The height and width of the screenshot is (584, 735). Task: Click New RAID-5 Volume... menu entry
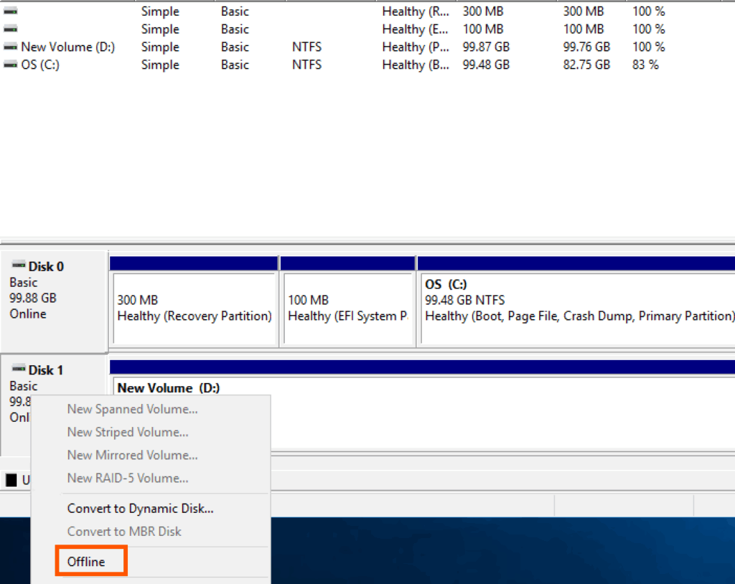coord(128,478)
